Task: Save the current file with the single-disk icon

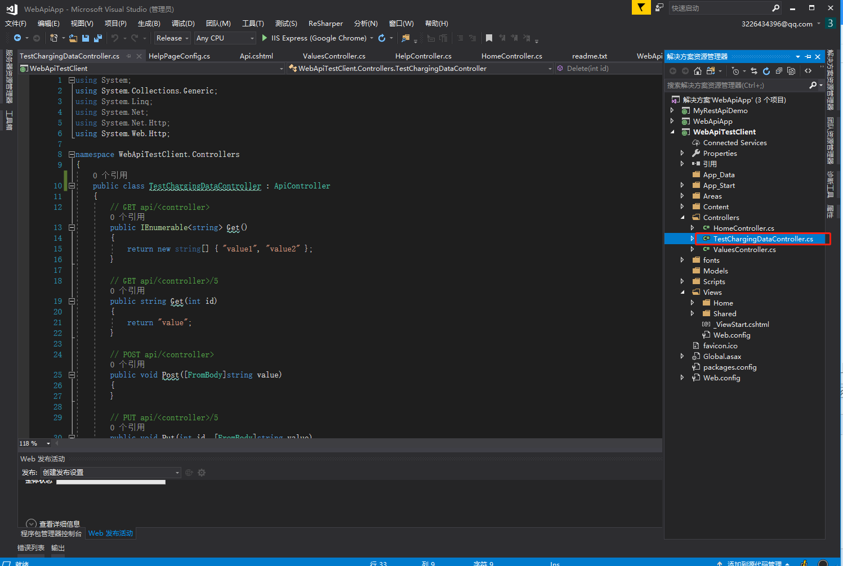Action: coord(86,38)
